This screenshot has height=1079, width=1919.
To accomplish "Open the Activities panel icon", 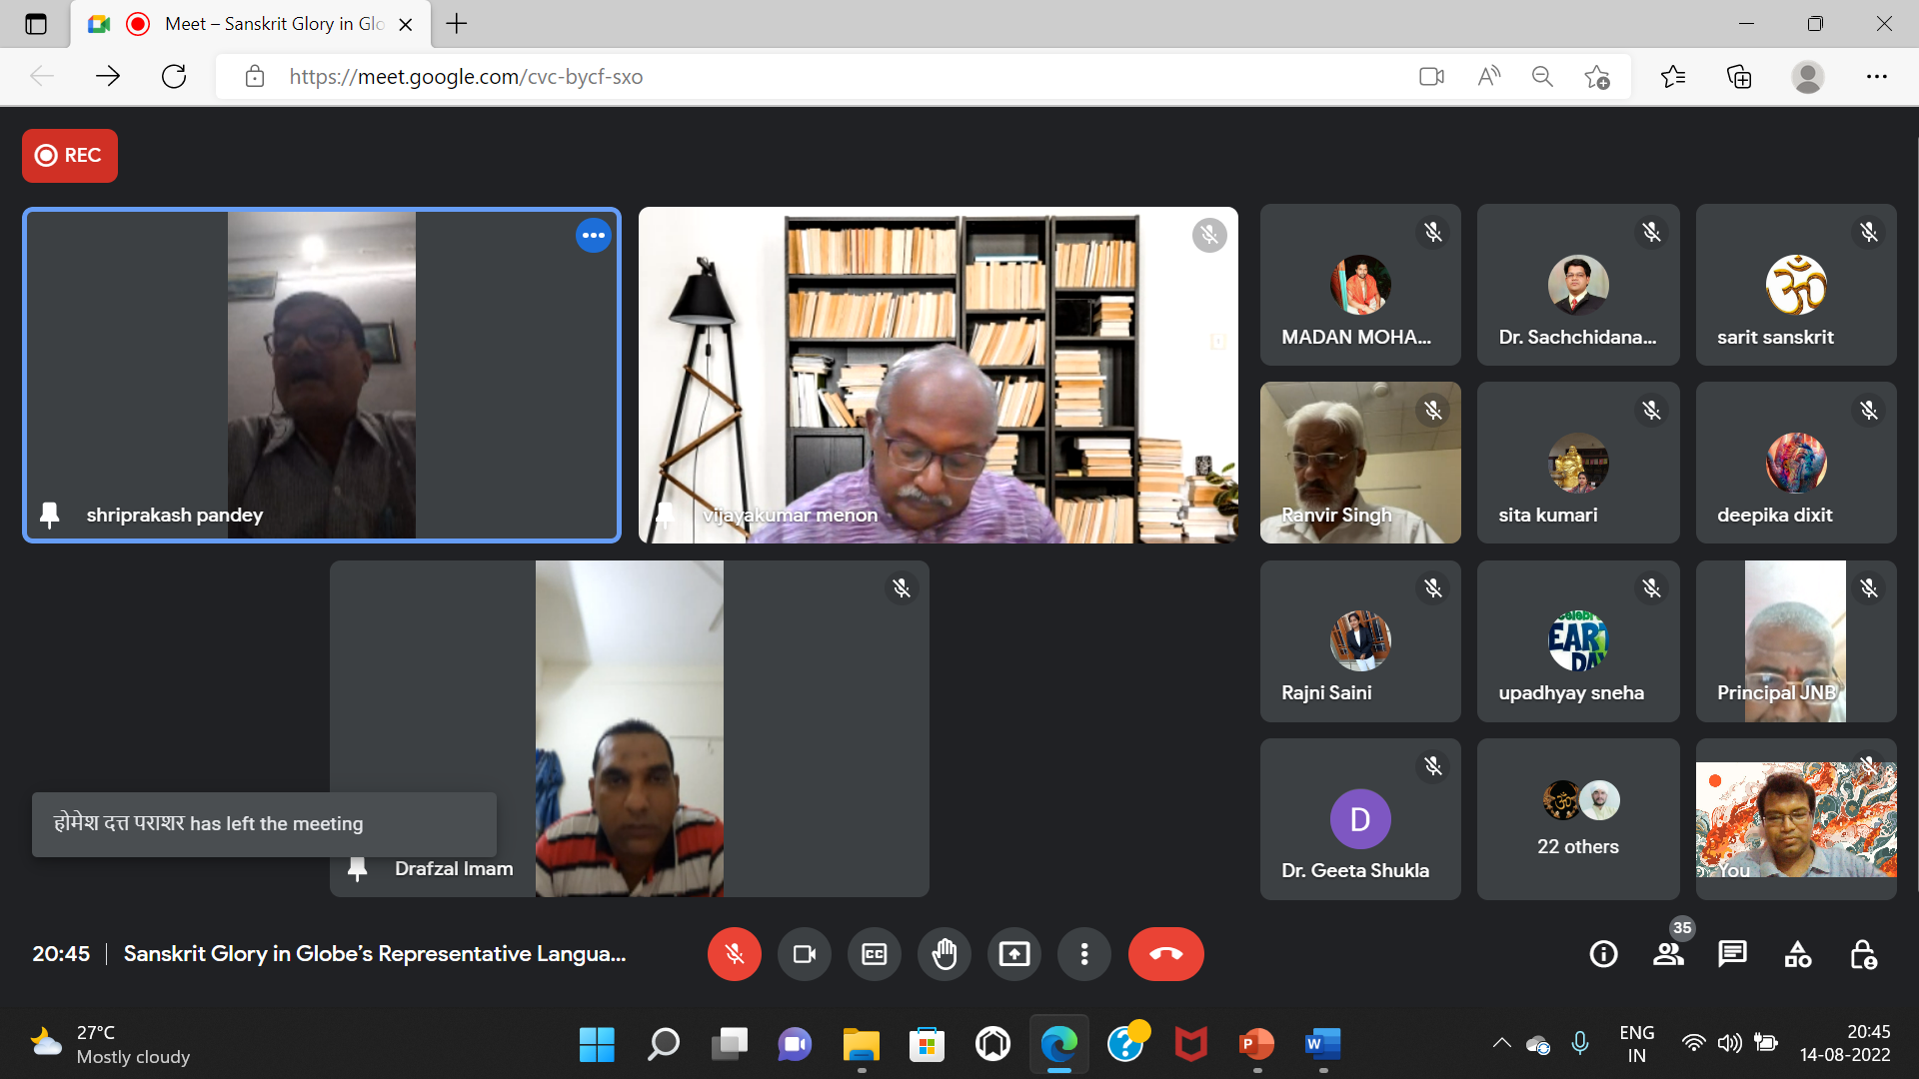I will [x=1797, y=954].
